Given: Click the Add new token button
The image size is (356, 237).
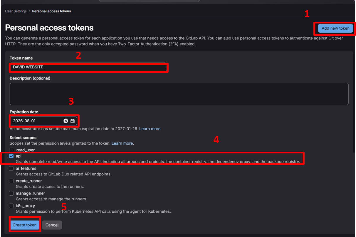Looking at the screenshot, I should (335, 28).
